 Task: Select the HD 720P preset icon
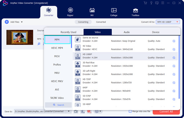tap(78, 81)
